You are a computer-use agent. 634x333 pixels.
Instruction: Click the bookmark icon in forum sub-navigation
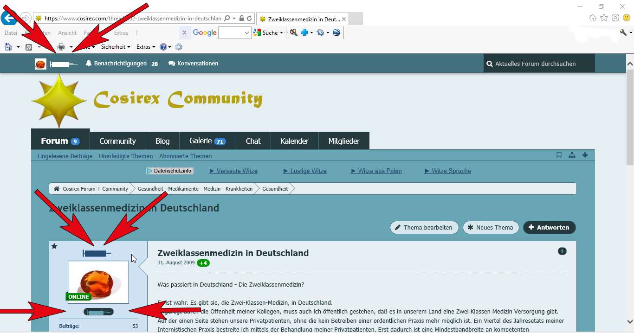click(559, 155)
